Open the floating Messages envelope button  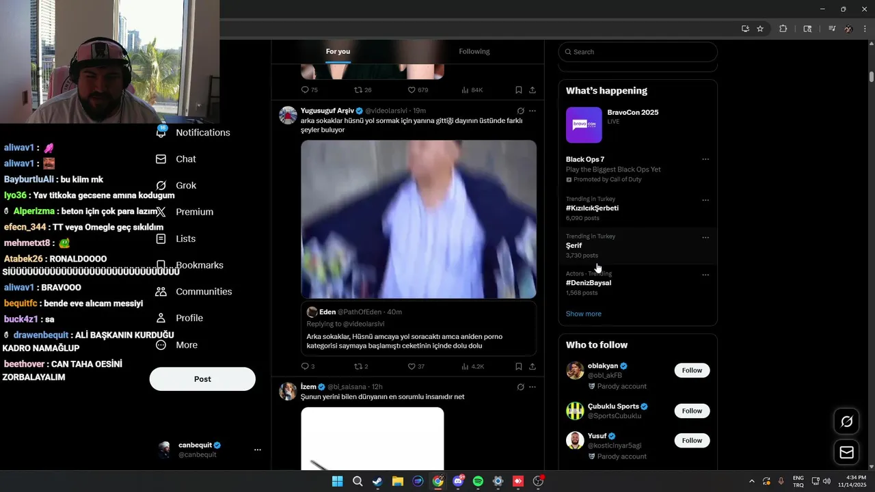pyautogui.click(x=846, y=452)
